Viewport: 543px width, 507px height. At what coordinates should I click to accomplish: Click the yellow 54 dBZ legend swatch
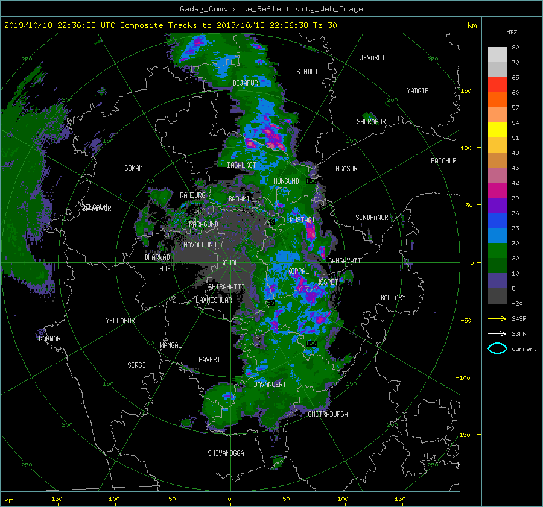click(497, 130)
